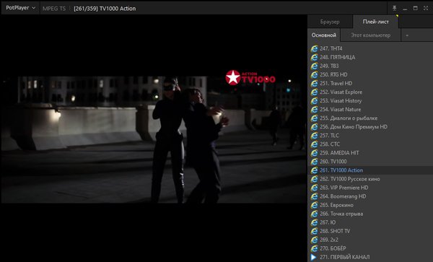
Task: Select the 250. RTG HD channel entry
Action: click(x=370, y=74)
